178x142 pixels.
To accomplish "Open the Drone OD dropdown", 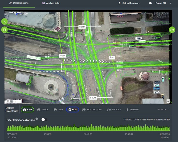I will [160, 3].
